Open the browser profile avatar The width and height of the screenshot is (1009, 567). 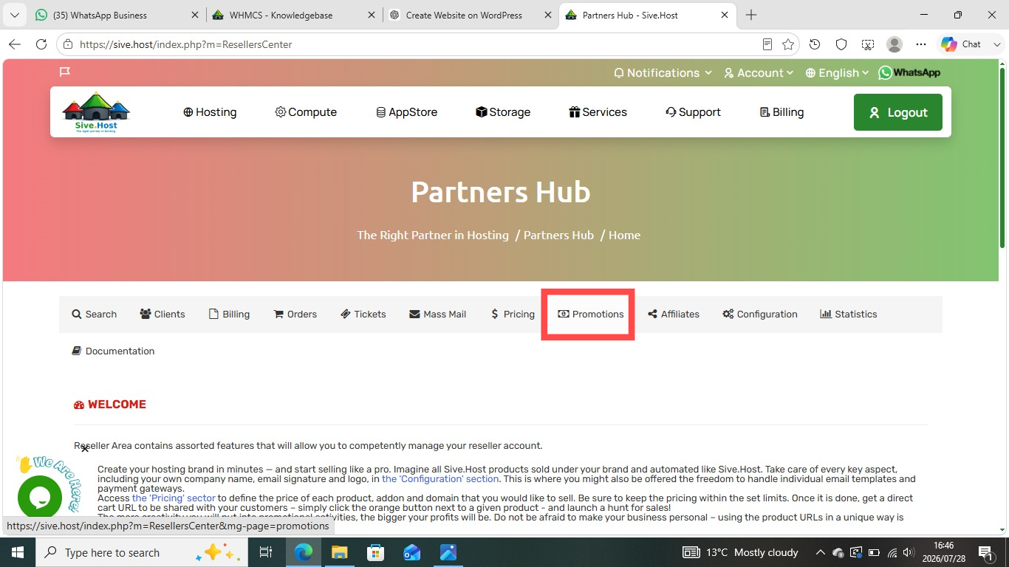tap(895, 44)
